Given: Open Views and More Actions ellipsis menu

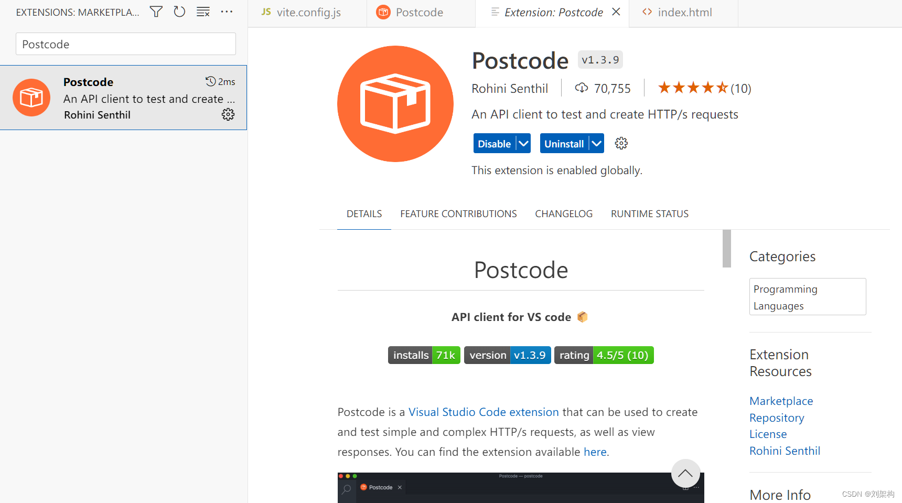Looking at the screenshot, I should [227, 12].
